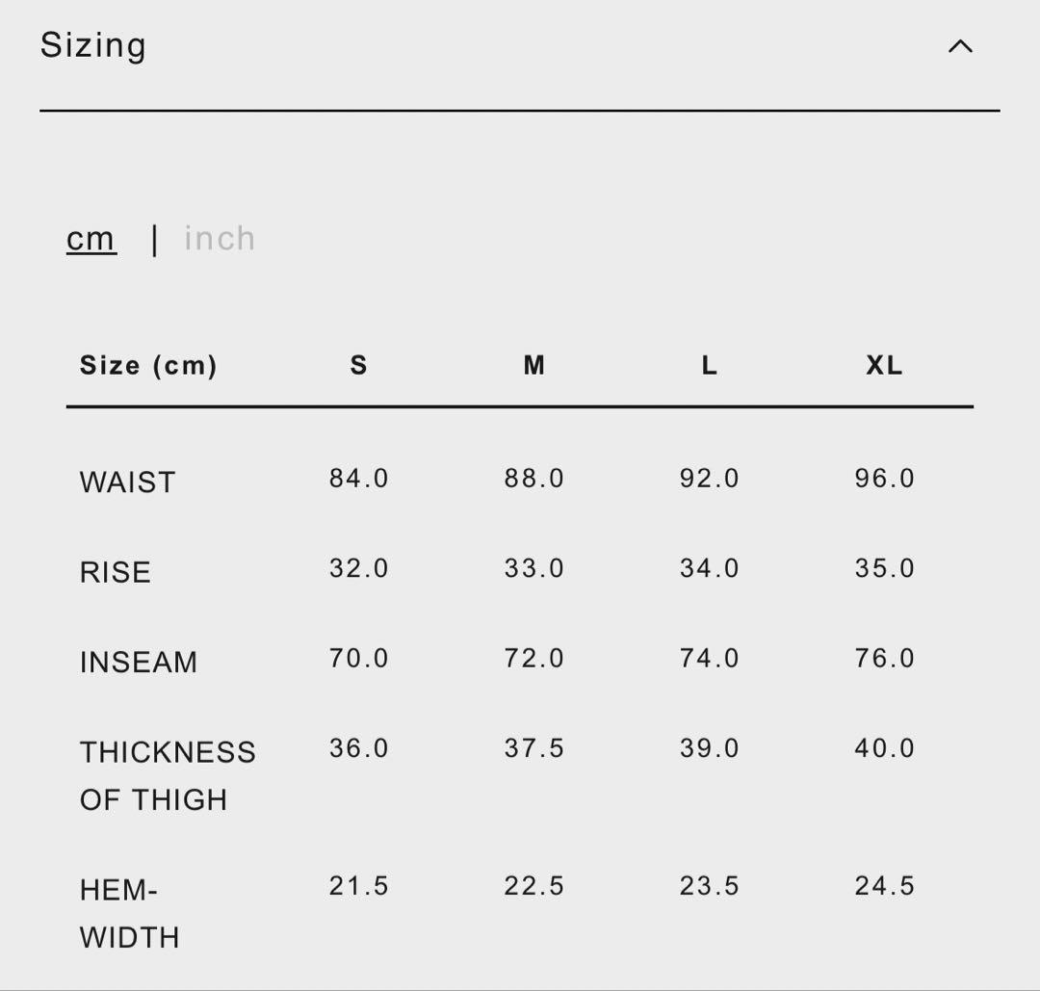
Task: Click the 96.0 waist value for XL
Action: coord(885,479)
